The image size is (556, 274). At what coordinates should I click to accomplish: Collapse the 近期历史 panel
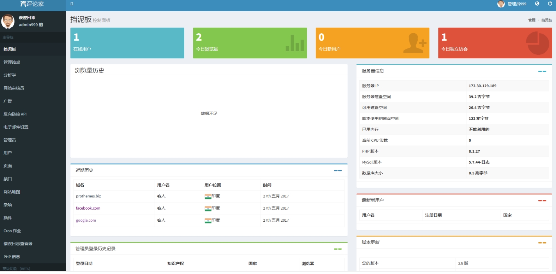click(x=337, y=171)
